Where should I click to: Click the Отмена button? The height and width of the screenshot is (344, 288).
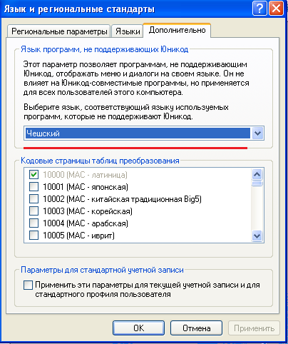point(196,328)
